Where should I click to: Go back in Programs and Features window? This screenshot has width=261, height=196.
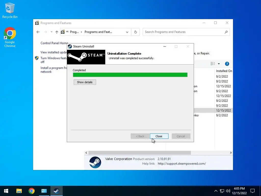[x=38, y=32]
